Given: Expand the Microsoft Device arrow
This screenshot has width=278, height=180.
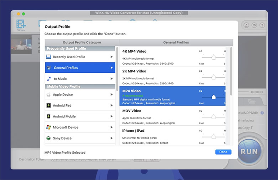Looking at the screenshot, I should pyautogui.click(x=111, y=127).
